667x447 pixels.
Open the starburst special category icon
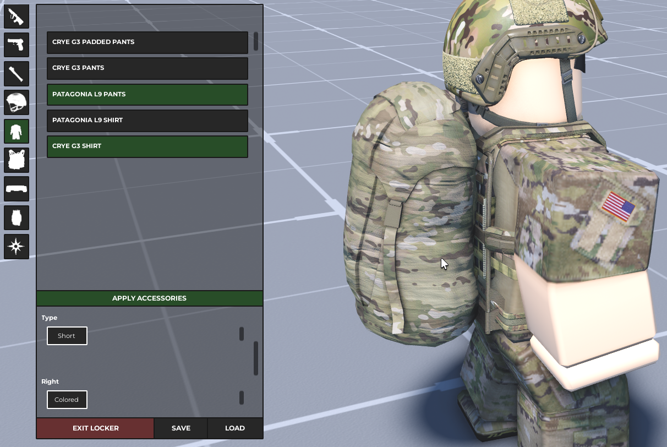(x=17, y=246)
